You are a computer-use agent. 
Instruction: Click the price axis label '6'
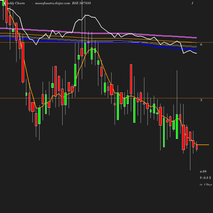(201, 44)
